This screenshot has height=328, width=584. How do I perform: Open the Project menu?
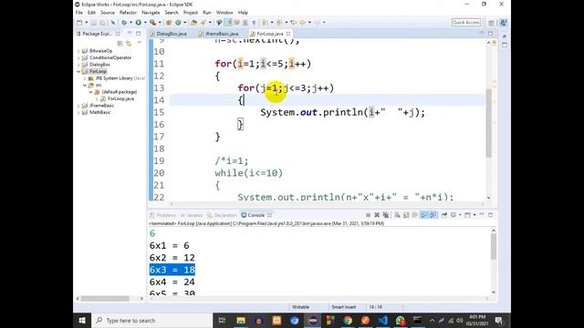pos(191,13)
